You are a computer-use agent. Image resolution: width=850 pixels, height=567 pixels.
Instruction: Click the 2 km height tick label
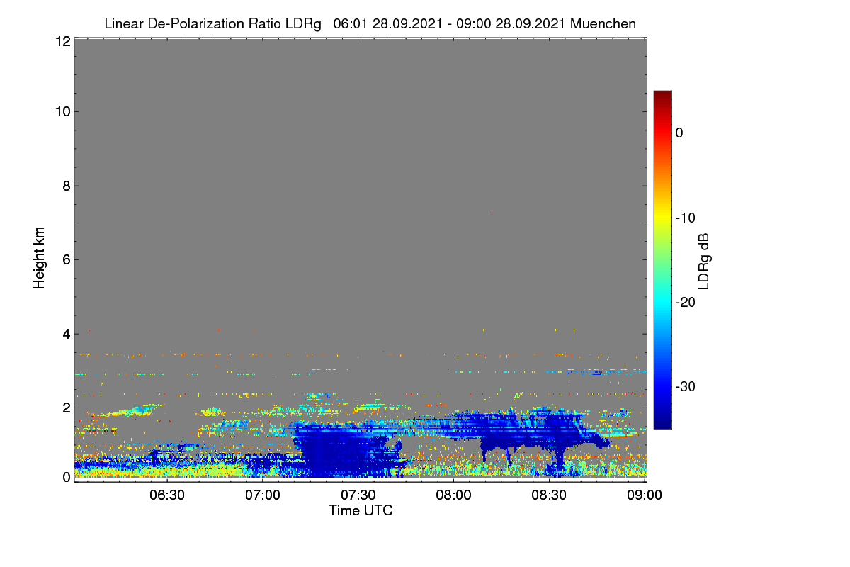pyautogui.click(x=66, y=408)
